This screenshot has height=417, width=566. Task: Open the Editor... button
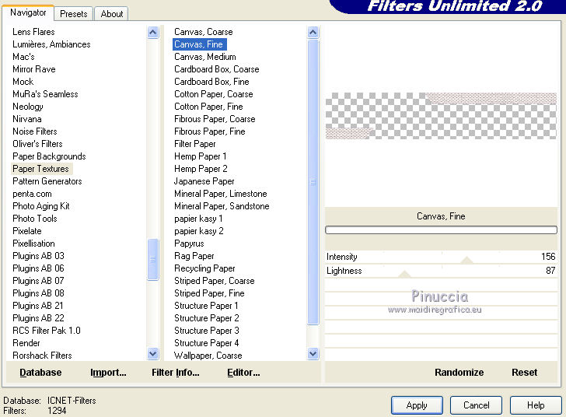pos(243,372)
